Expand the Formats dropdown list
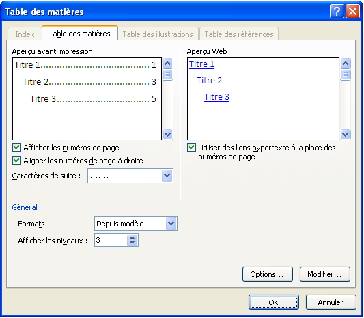The width and height of the screenshot is (364, 318). (x=171, y=224)
